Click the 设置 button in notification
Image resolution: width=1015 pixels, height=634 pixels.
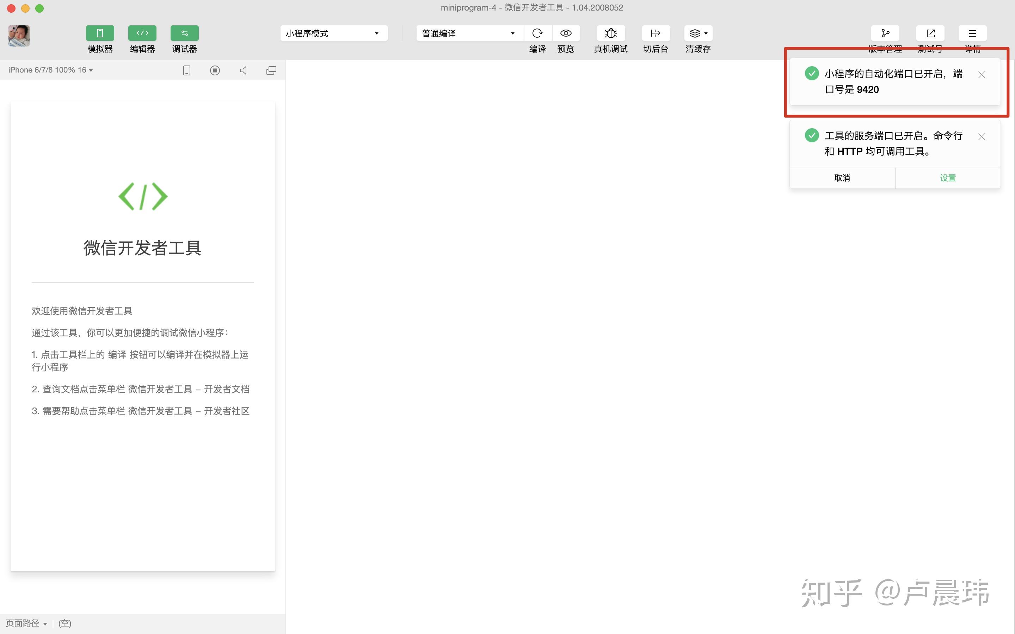click(x=948, y=178)
